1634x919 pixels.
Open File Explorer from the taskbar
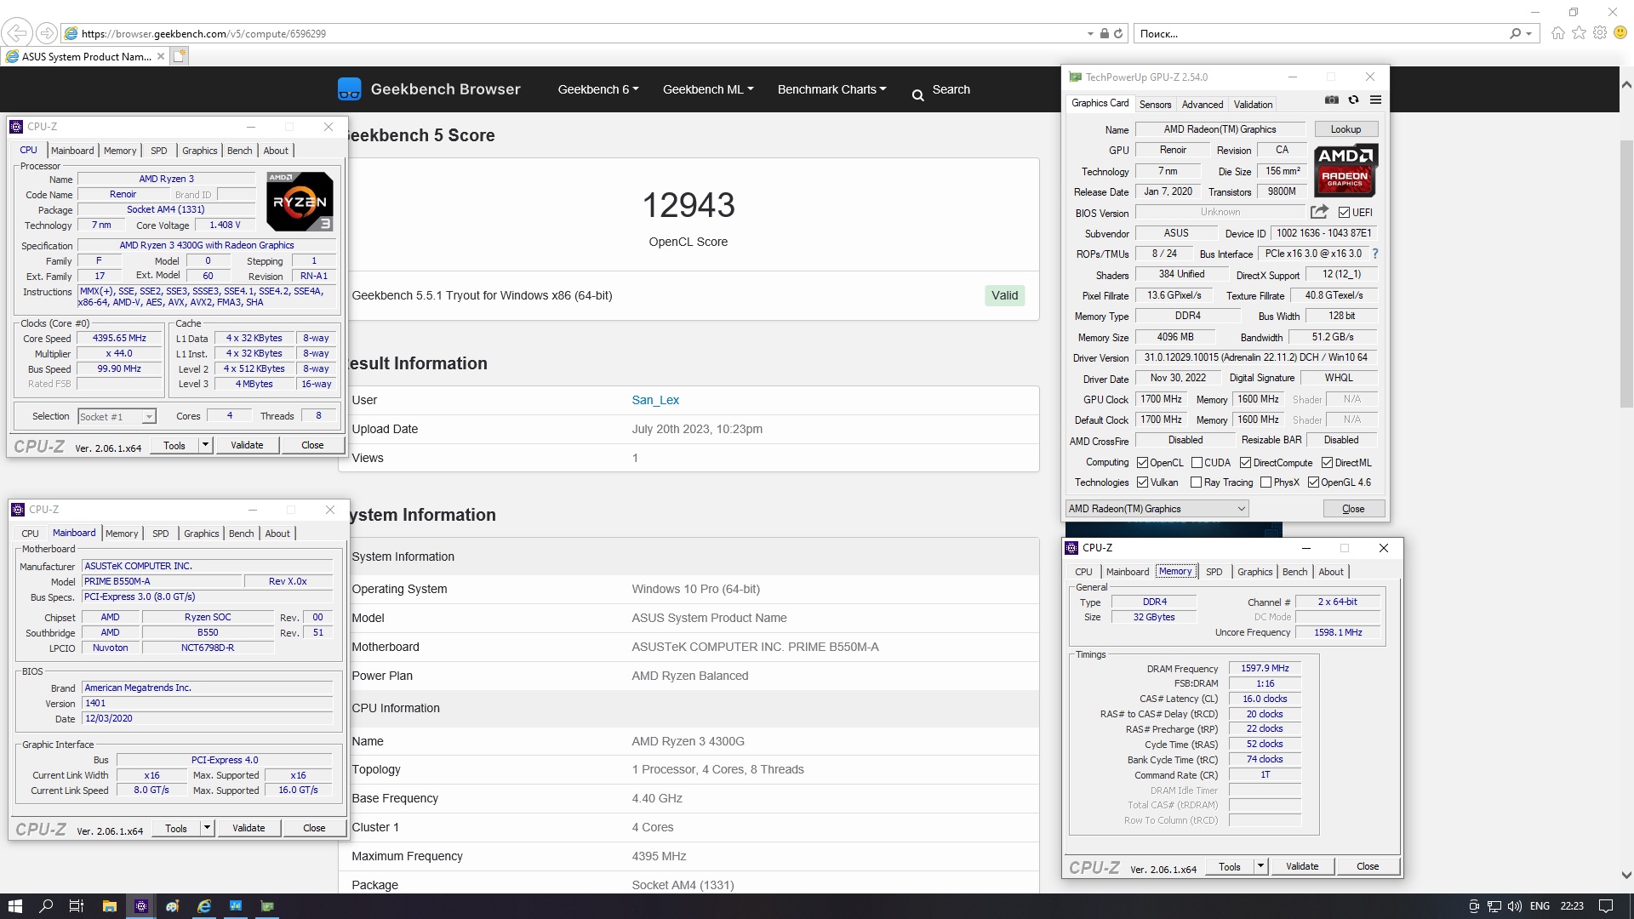[109, 906]
